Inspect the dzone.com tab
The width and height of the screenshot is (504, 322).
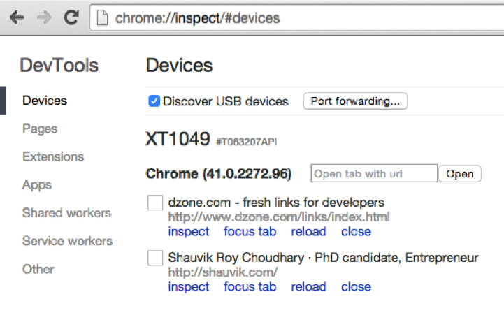point(188,231)
